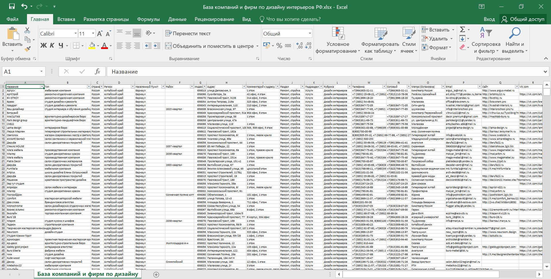This screenshot has height=279, width=551.
Task: Open Условное форматирование menu
Action: pyautogui.click(x=338, y=40)
